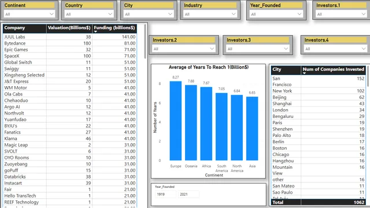
Task: Sort by Funding (billions$) column header
Action: (x=114, y=28)
